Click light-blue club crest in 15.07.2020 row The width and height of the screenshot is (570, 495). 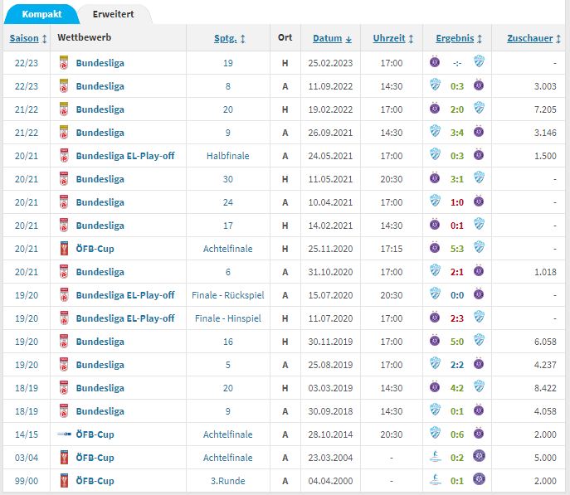pos(435,294)
